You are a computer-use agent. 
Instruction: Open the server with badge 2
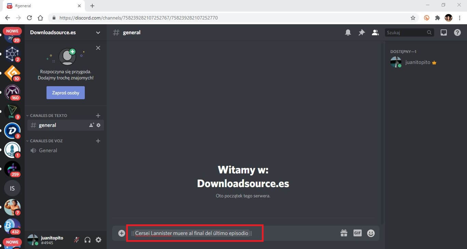(12, 54)
